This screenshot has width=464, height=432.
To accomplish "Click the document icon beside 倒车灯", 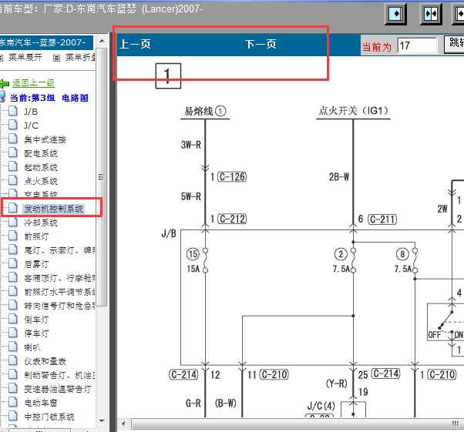I will tap(13, 319).
